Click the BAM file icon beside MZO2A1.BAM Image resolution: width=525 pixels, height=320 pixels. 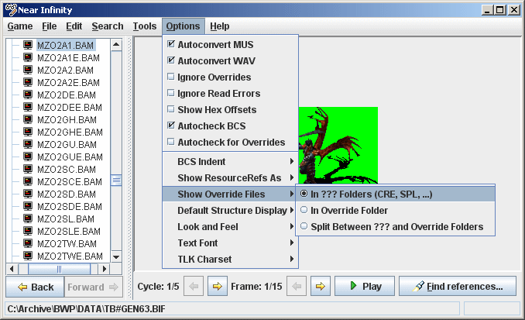click(28, 45)
